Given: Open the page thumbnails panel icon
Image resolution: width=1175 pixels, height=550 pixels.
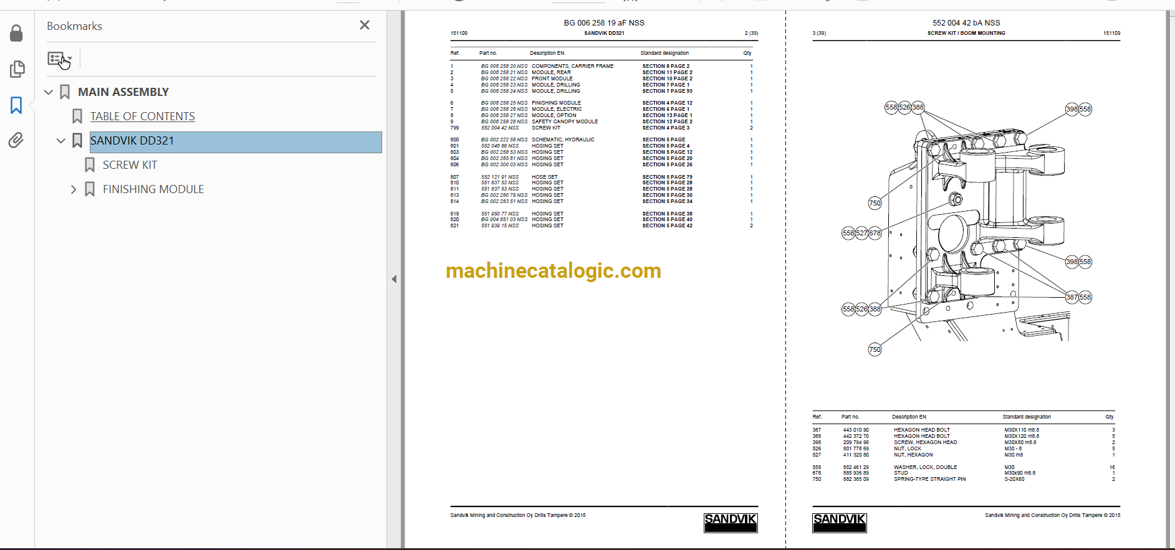Looking at the screenshot, I should pyautogui.click(x=17, y=69).
